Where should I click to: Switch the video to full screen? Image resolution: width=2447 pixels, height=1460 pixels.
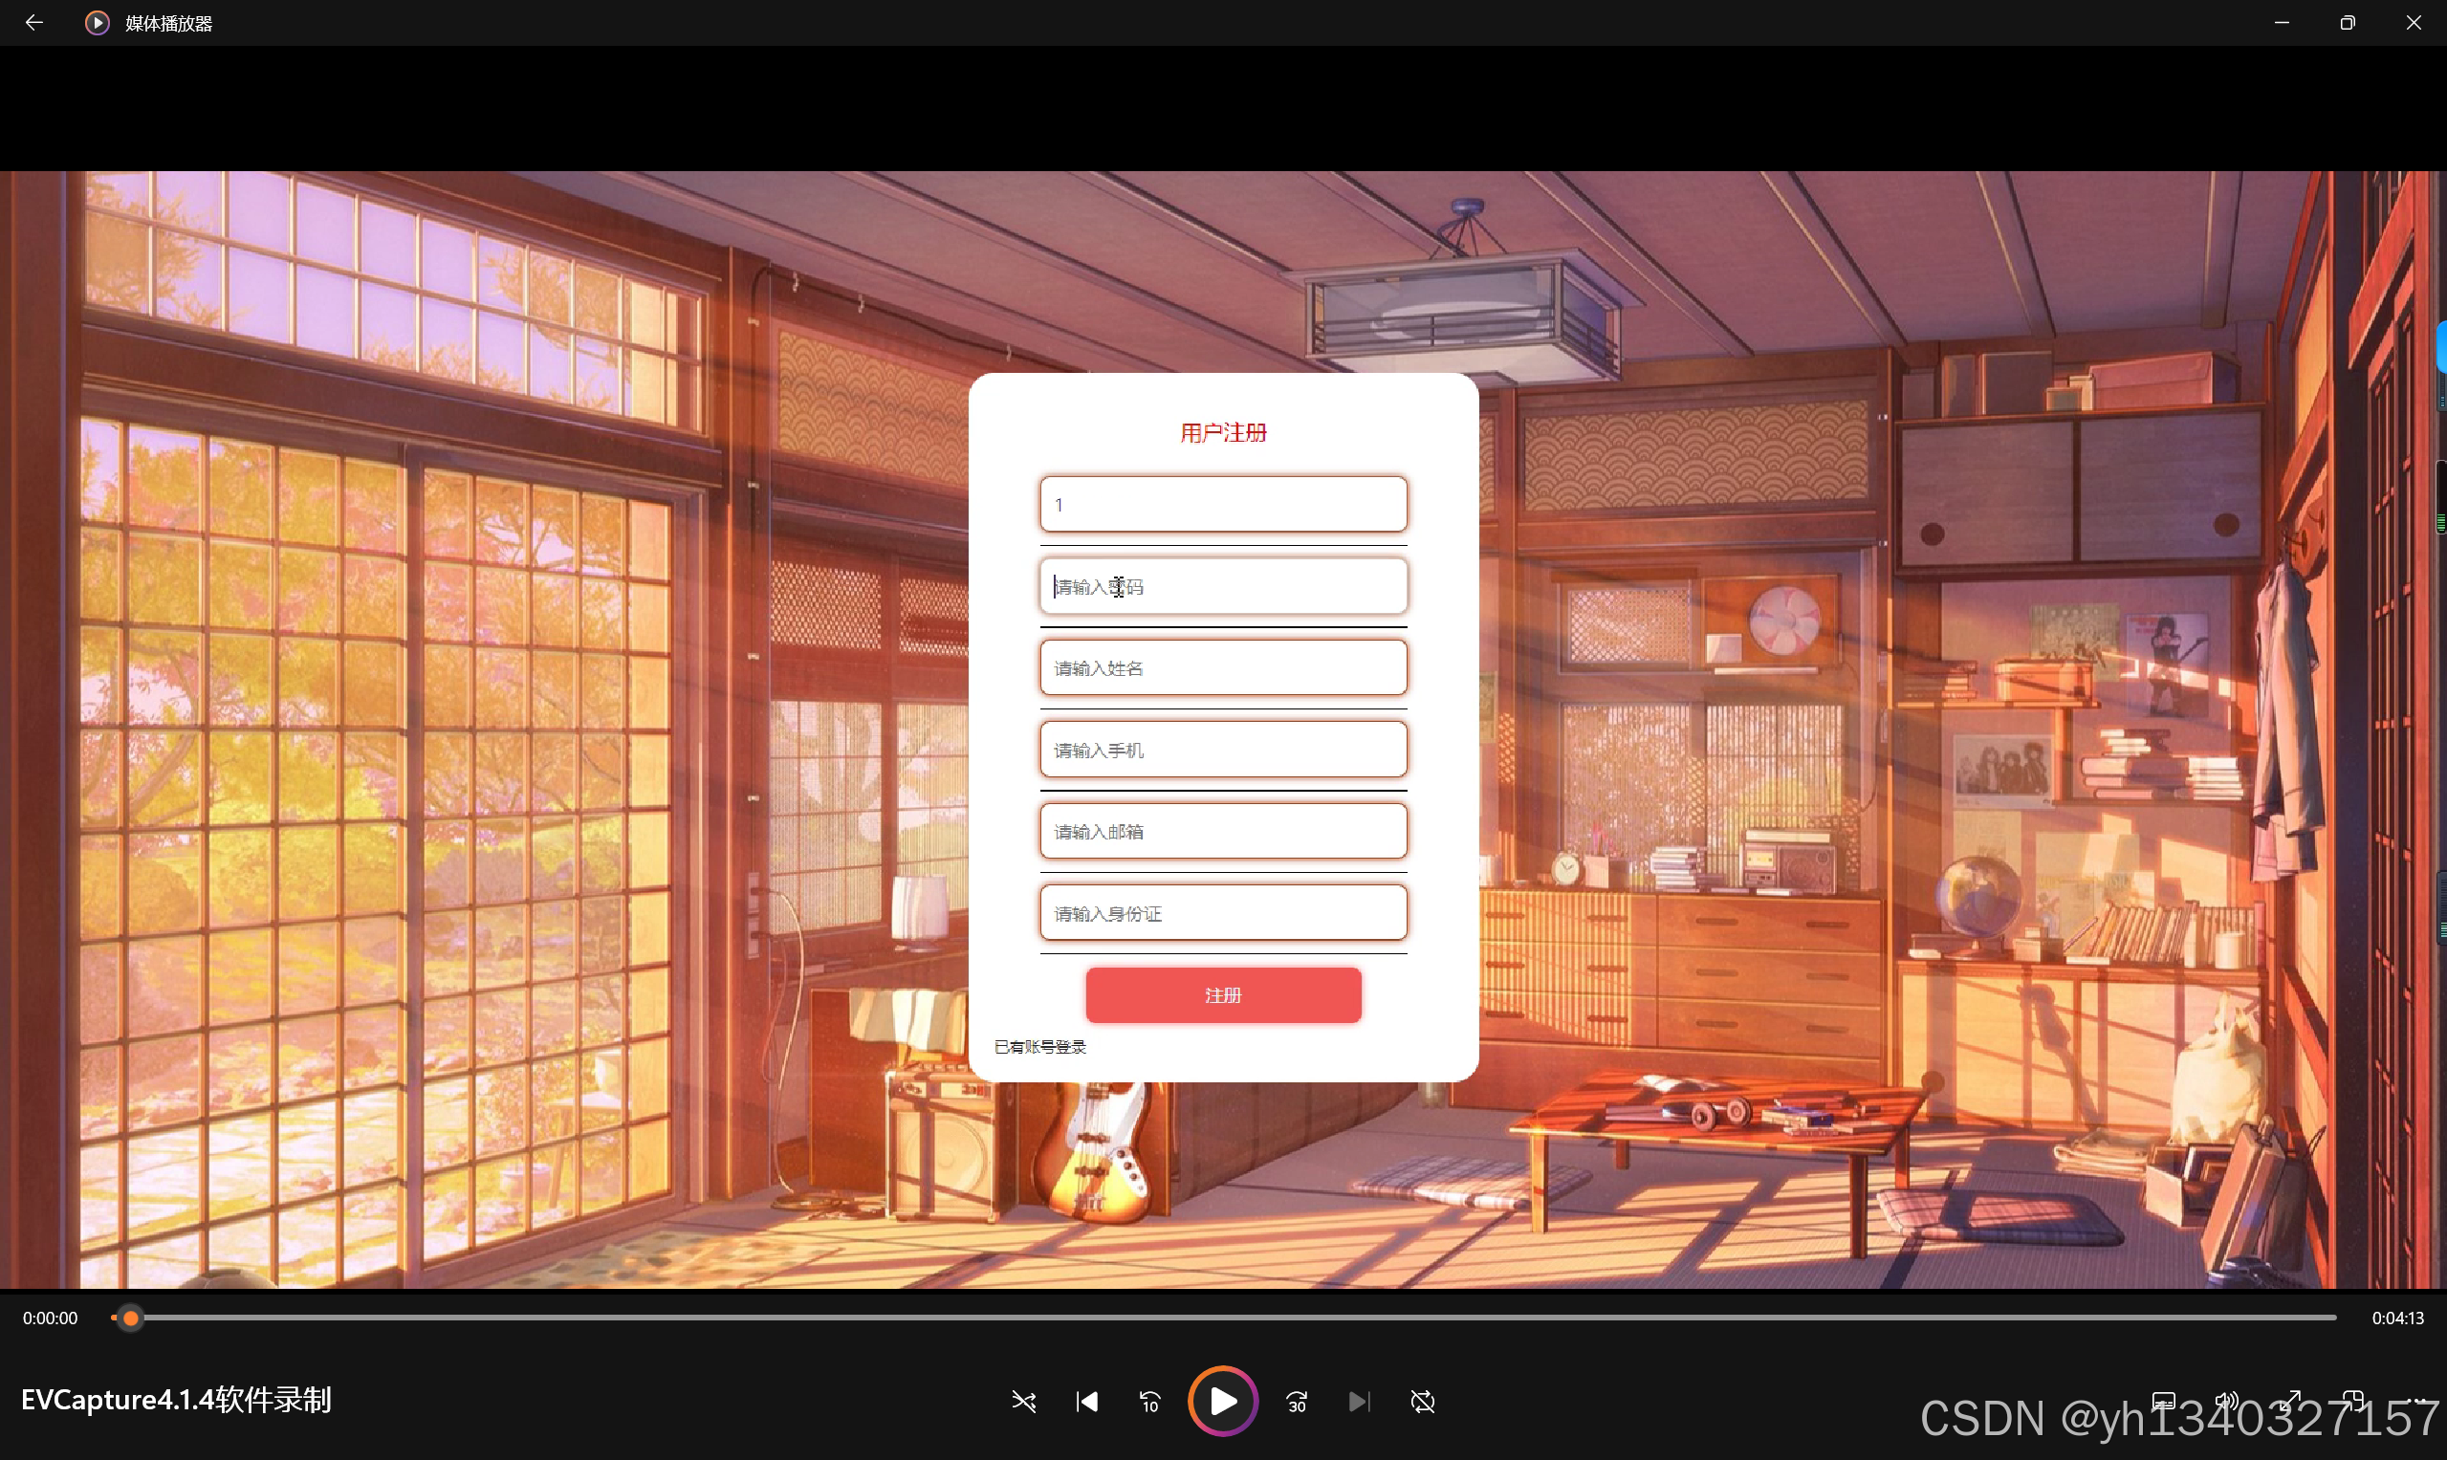2290,1400
